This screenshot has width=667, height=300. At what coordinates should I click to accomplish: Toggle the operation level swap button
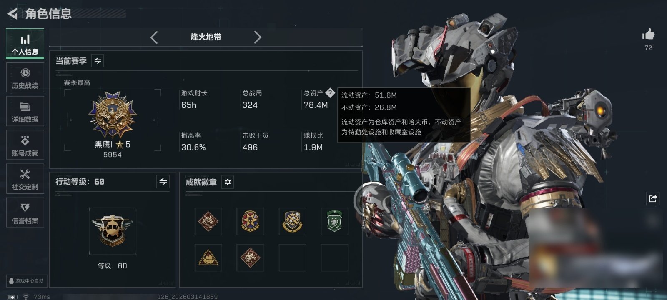[163, 182]
